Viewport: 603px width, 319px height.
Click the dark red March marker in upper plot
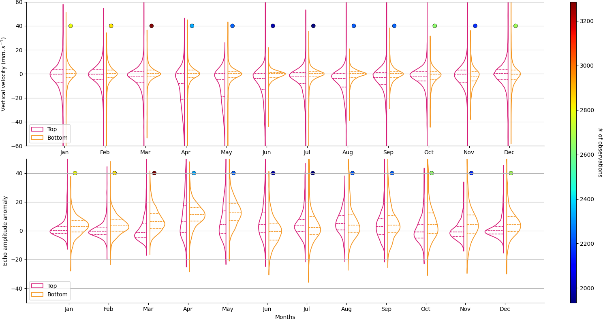152,26
